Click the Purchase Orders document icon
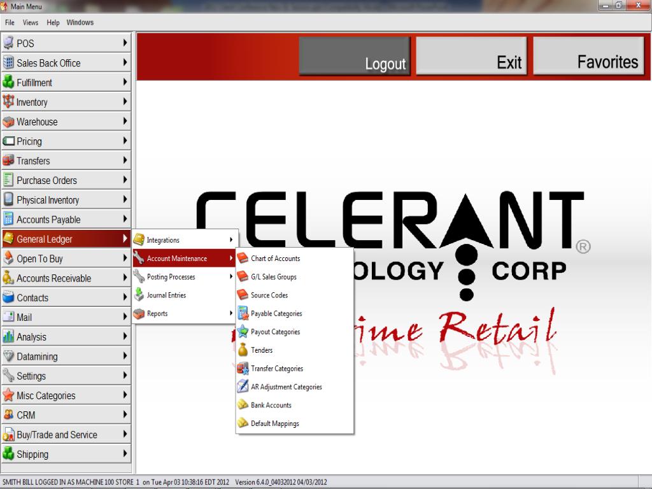This screenshot has width=652, height=489. click(x=8, y=180)
